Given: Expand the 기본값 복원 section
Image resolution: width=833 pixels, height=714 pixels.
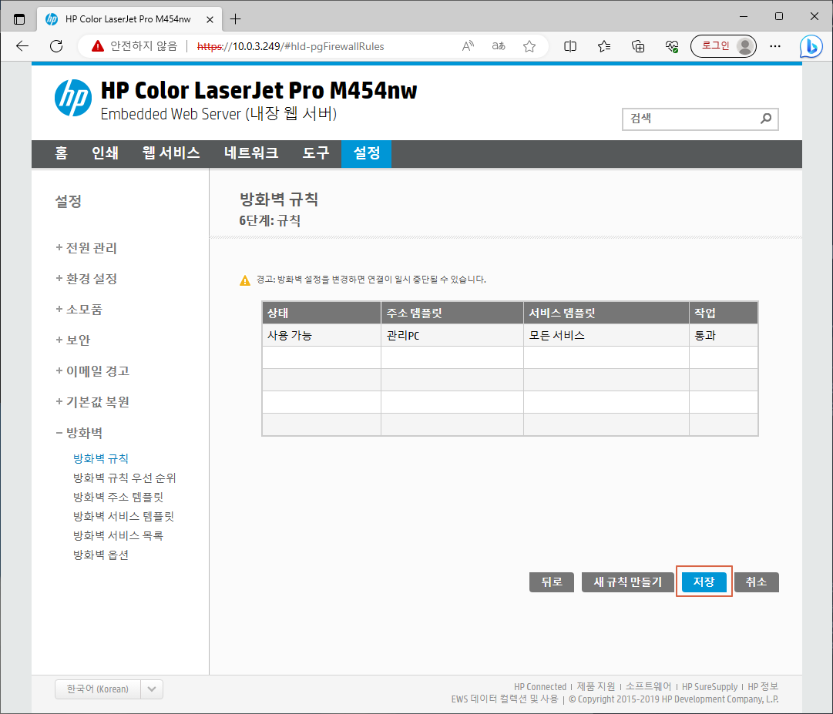Looking at the screenshot, I should point(92,402).
